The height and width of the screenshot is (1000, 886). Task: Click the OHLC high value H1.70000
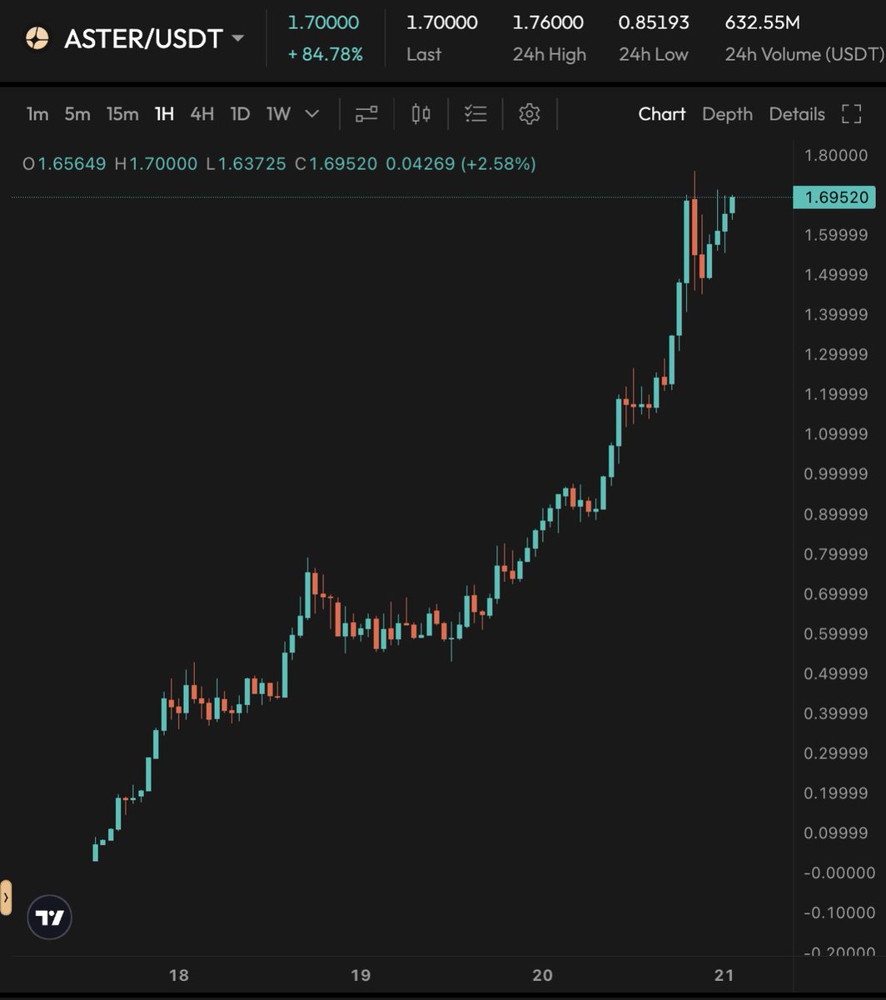[156, 164]
